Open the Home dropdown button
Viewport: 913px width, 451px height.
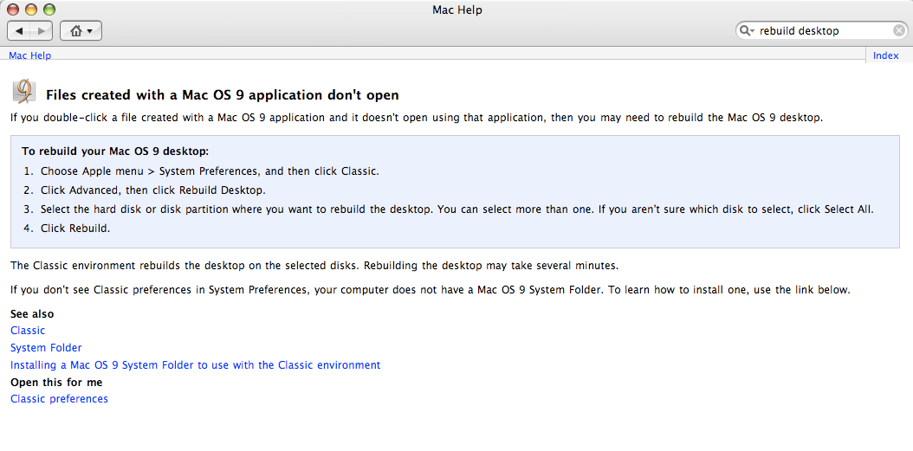[x=81, y=31]
